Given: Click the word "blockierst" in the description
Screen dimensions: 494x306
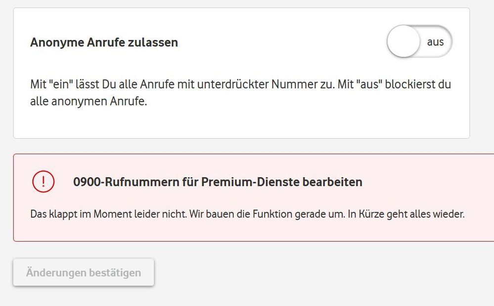Looking at the screenshot, I should tap(414, 84).
